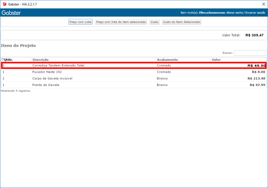
Task: Sort the items by the Valor column
Action: [x=216, y=60]
